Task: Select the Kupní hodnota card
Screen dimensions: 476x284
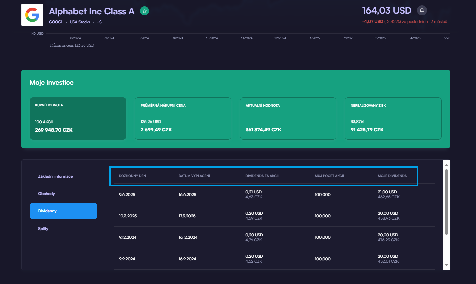Action: pos(78,118)
